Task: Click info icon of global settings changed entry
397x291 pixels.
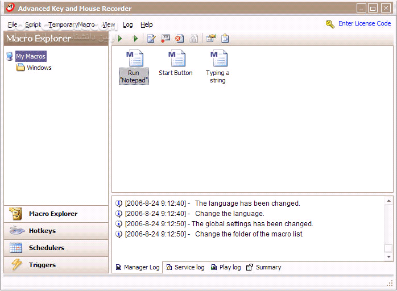Action: [119, 224]
